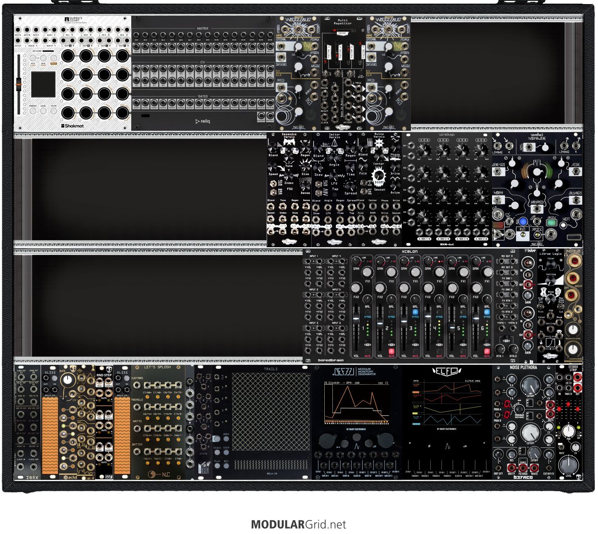Click the pyramid graphic on Imitor Versio
The height and width of the screenshot is (534, 598).
pyautogui.click(x=334, y=143)
